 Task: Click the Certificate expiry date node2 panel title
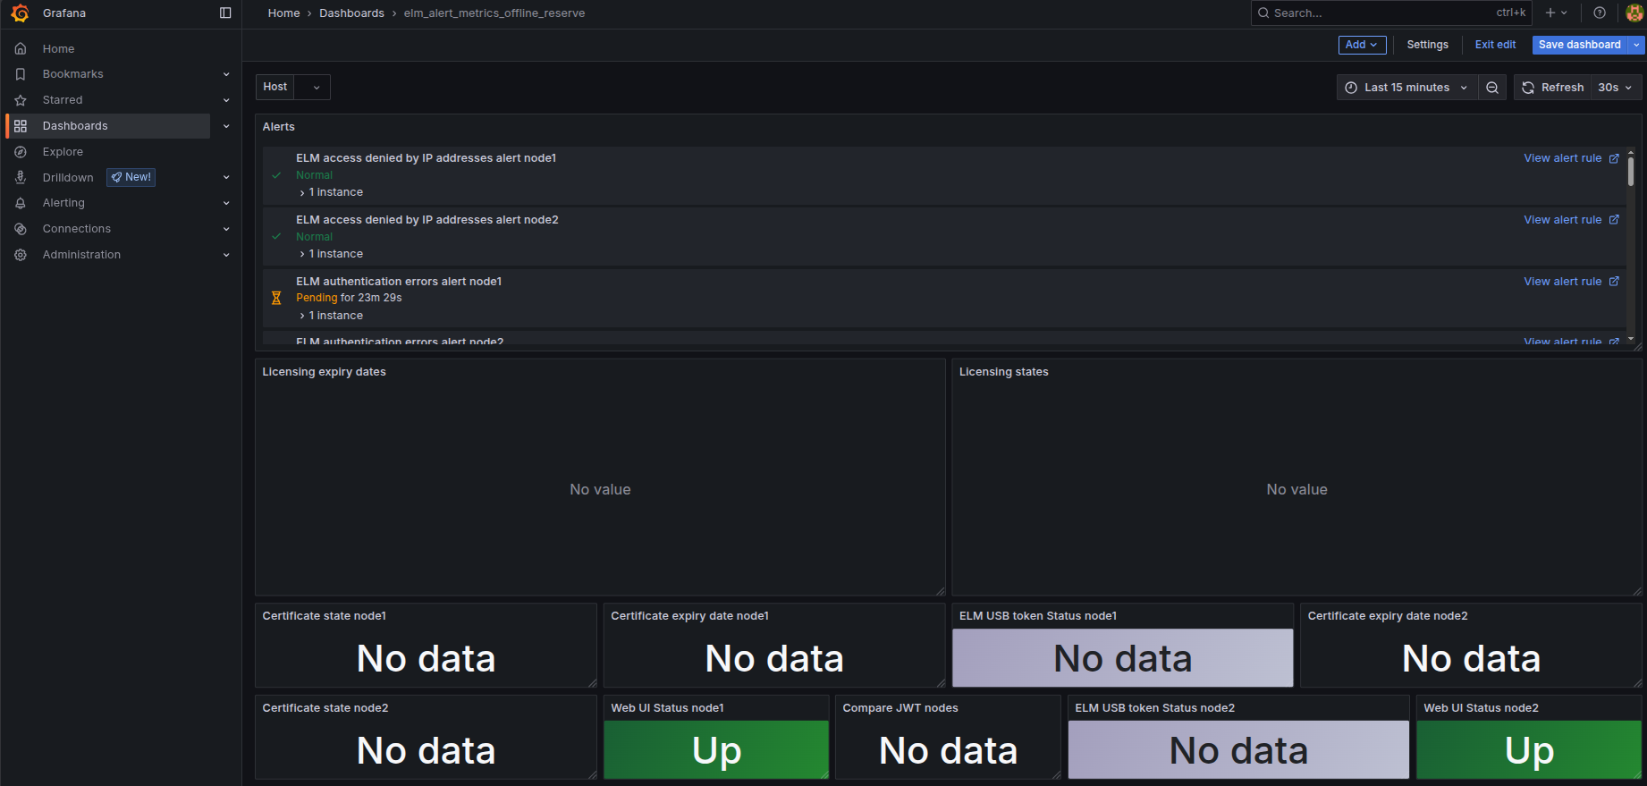(1387, 616)
